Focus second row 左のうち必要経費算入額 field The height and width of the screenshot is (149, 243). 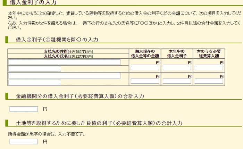click(209, 81)
